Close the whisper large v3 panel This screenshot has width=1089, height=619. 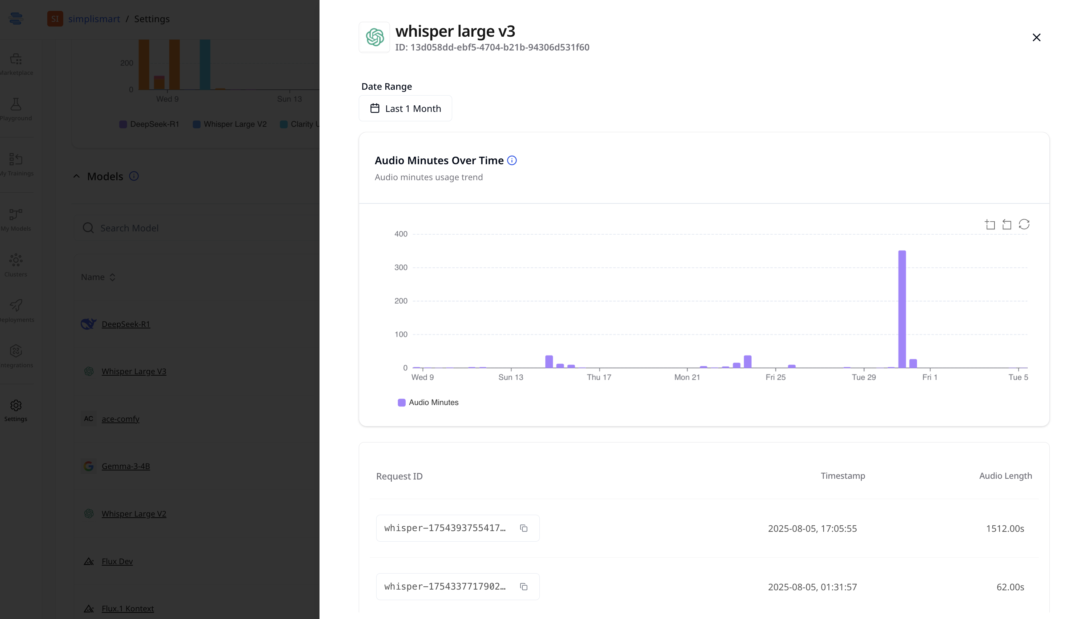(x=1036, y=37)
